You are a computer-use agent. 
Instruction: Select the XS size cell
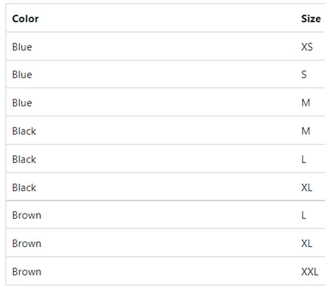[307, 47]
